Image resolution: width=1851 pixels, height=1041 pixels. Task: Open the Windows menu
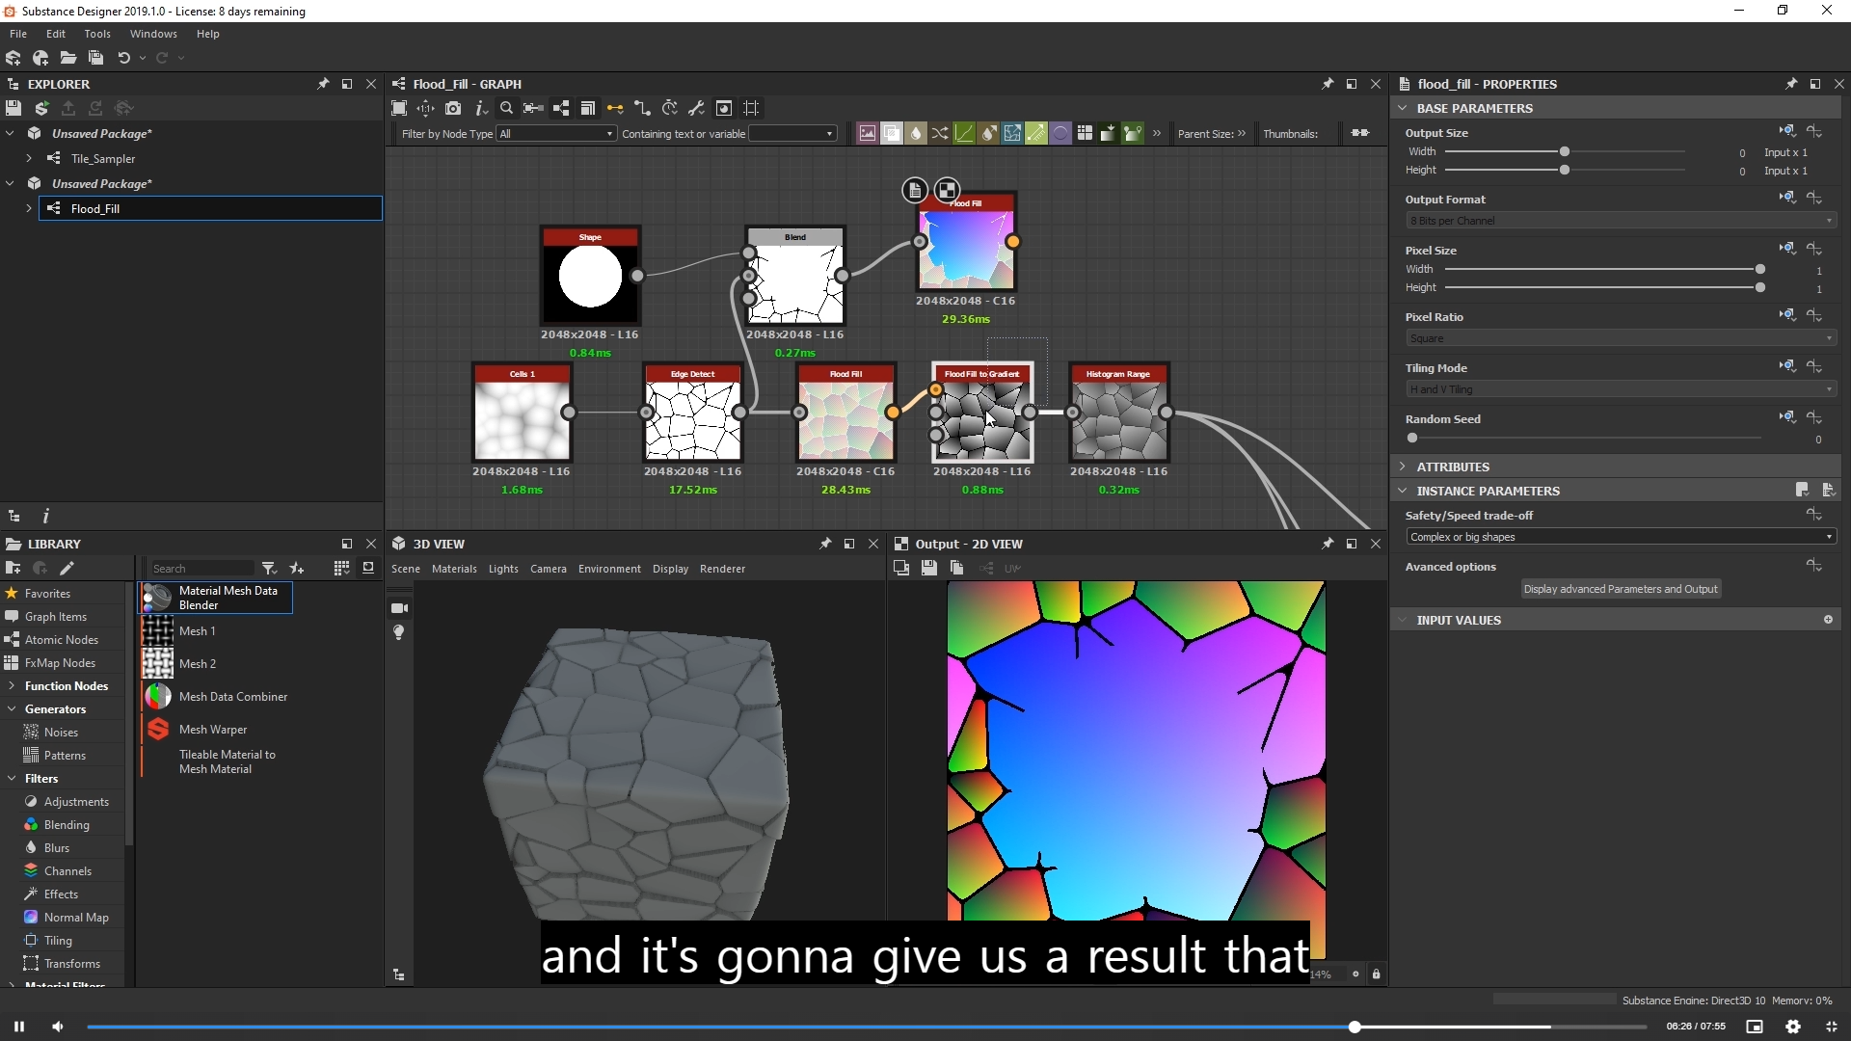pyautogui.click(x=153, y=34)
